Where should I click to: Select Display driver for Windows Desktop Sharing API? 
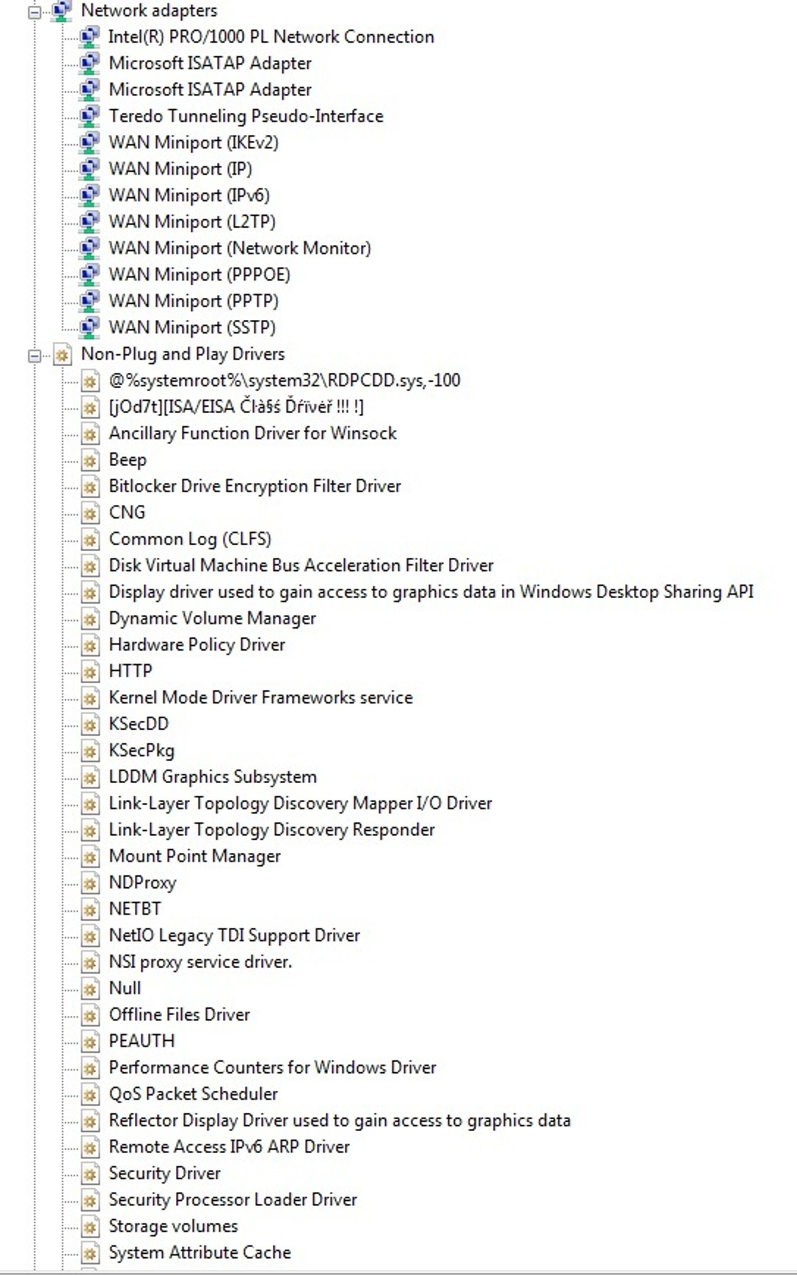tap(431, 592)
